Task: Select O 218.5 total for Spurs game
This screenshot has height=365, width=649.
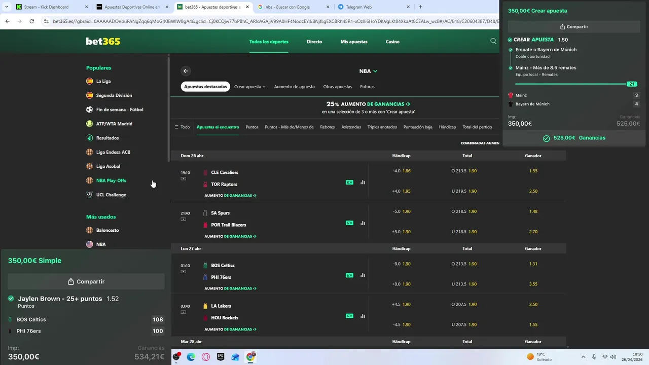Action: point(464,211)
